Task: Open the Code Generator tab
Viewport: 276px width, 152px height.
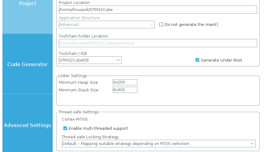Action: tap(27, 64)
